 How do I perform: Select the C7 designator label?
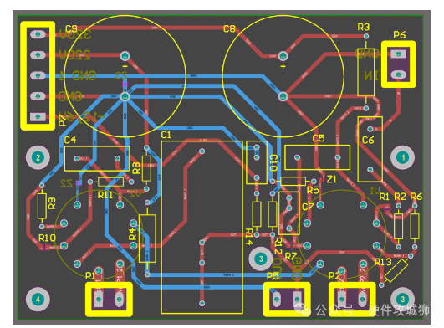click(308, 207)
